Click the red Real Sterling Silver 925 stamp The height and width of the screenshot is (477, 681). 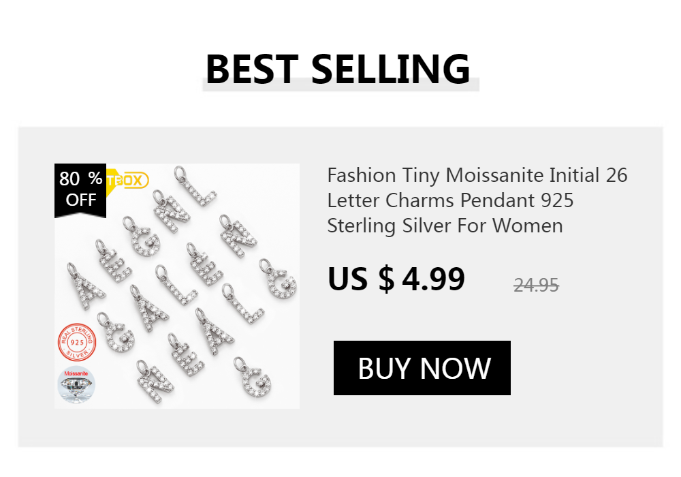point(76,342)
